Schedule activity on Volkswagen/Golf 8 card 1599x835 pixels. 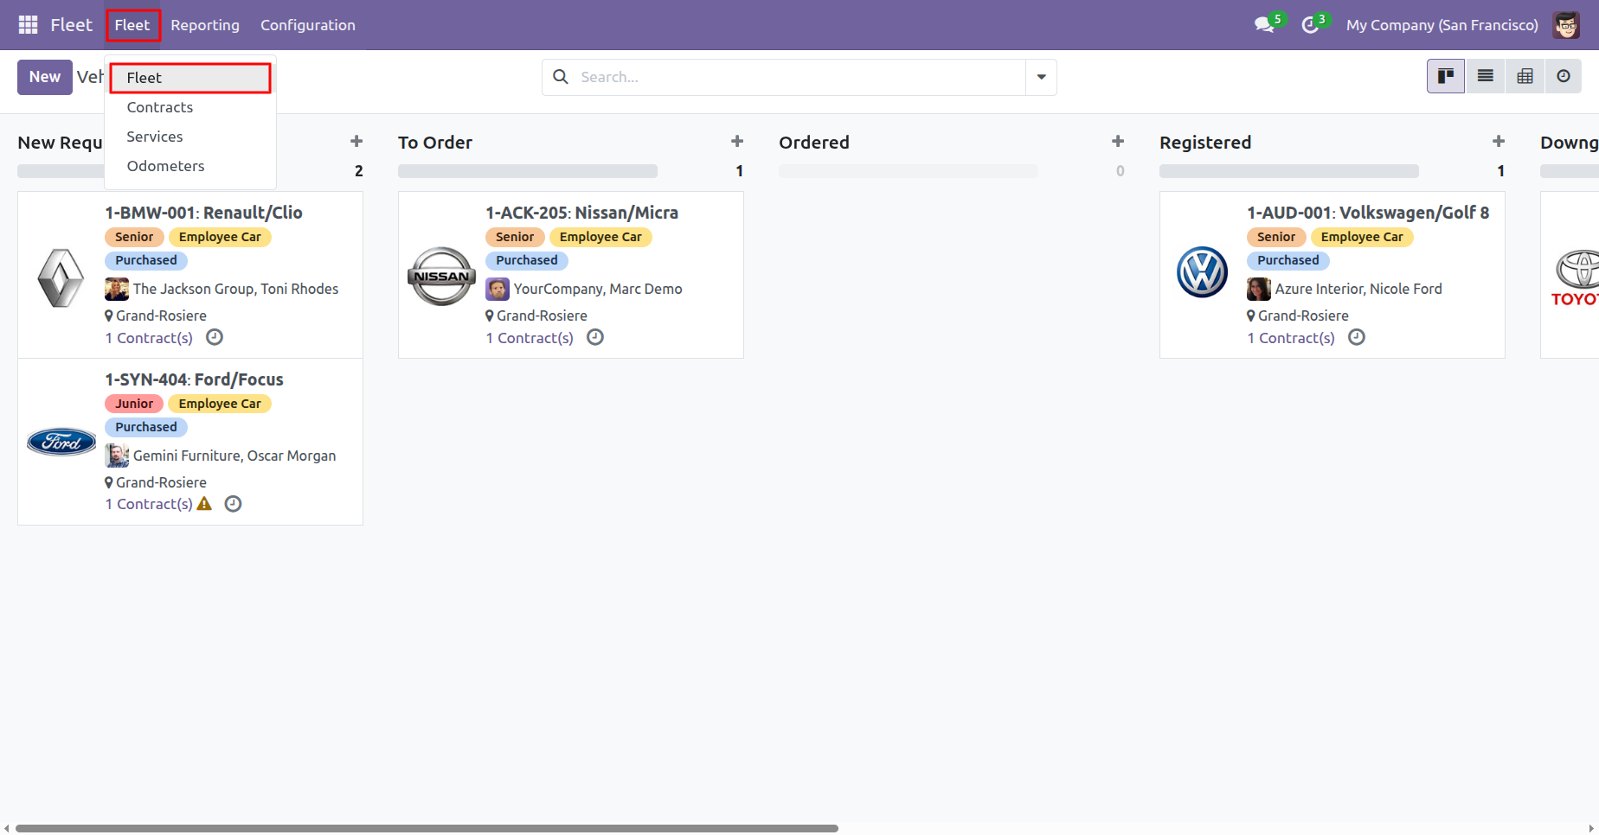(1357, 337)
